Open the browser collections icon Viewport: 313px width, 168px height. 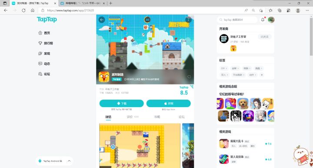point(280,10)
